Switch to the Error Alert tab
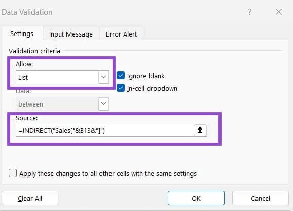This screenshot has width=293, height=211. tap(122, 34)
